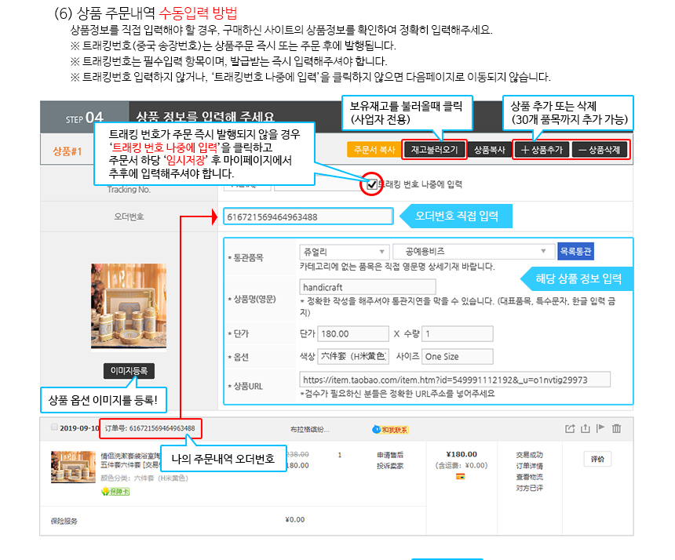Click the green 保障卡 guarantee badge
The height and width of the screenshot is (560, 675).
pyautogui.click(x=115, y=492)
